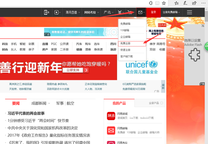Viewport: 208px width, 144px height.
Task: Switch to the 军事 tab
Action: tap(60, 103)
